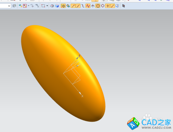The width and height of the screenshot is (173, 132).
Task: Click the X axis of the coordinate system
Action: (x=77, y=90)
